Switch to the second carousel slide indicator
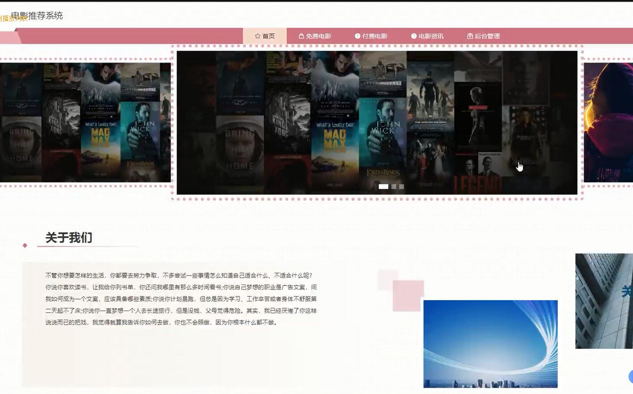633x394 pixels. pos(394,186)
